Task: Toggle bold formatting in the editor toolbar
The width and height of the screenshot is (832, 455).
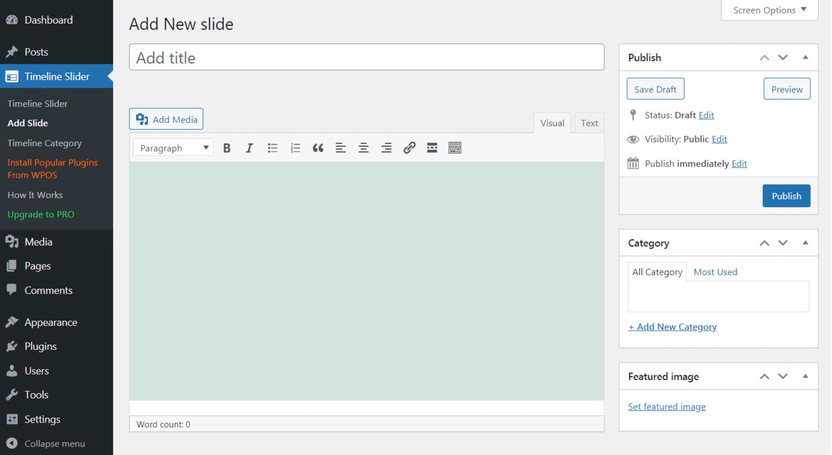Action: click(226, 147)
